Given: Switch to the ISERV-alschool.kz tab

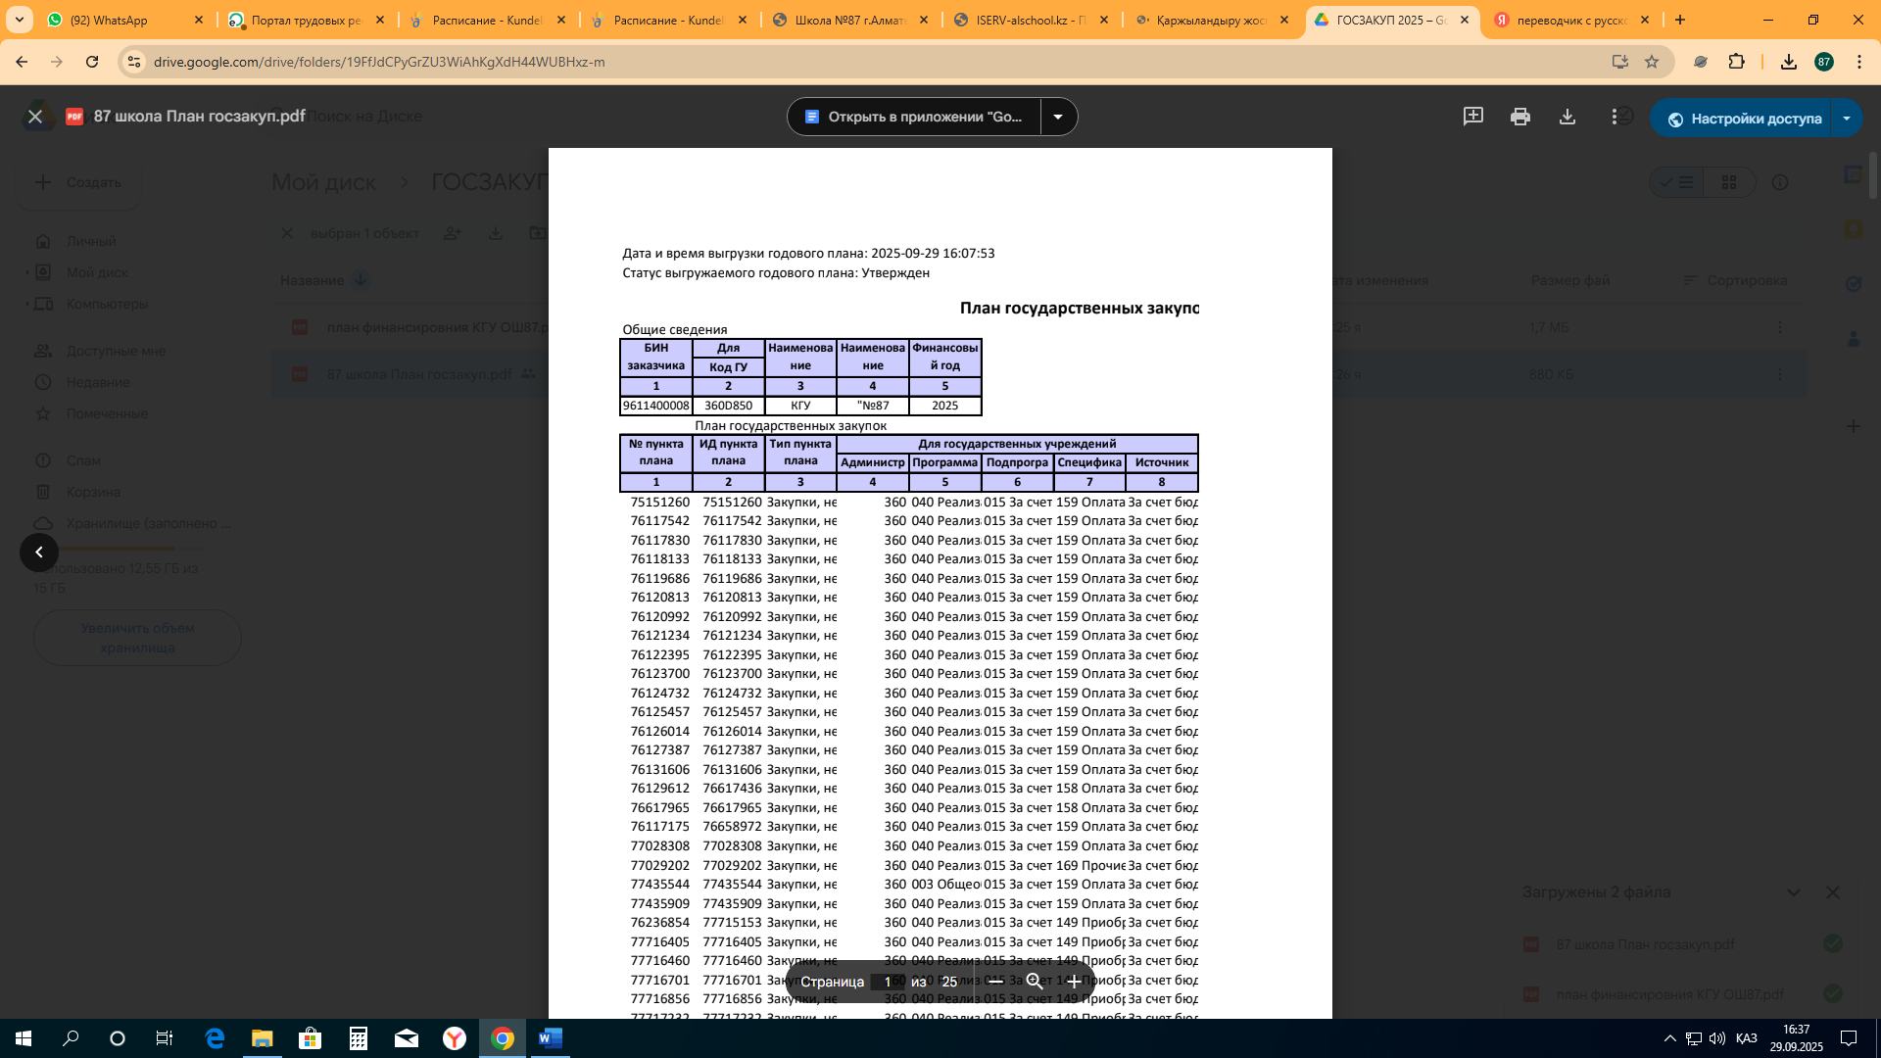Looking at the screenshot, I should pos(1031,20).
